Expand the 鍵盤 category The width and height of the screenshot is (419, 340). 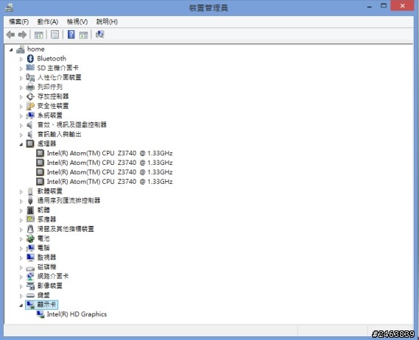pyautogui.click(x=21, y=296)
